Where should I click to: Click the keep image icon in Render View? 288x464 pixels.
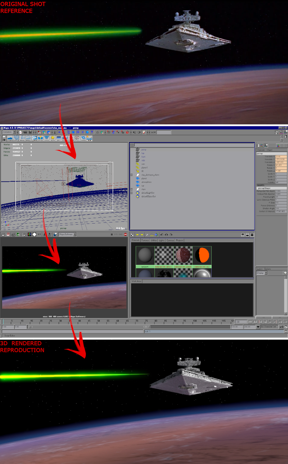(44, 234)
